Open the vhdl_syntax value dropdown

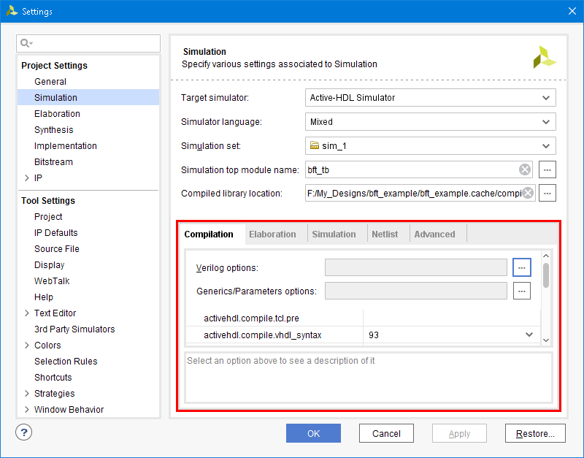pyautogui.click(x=529, y=335)
